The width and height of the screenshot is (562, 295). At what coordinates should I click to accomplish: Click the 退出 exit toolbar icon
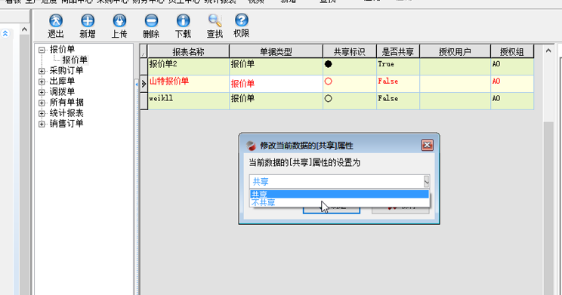[x=56, y=21]
